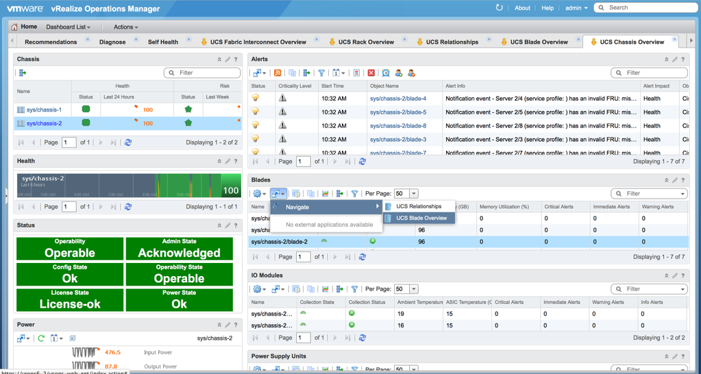Click the green refresh icon in Power panel

(x=41, y=338)
